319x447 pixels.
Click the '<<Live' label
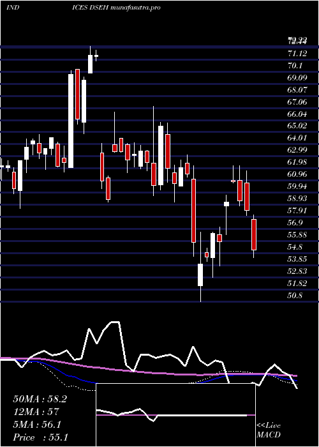[x=269, y=426]
